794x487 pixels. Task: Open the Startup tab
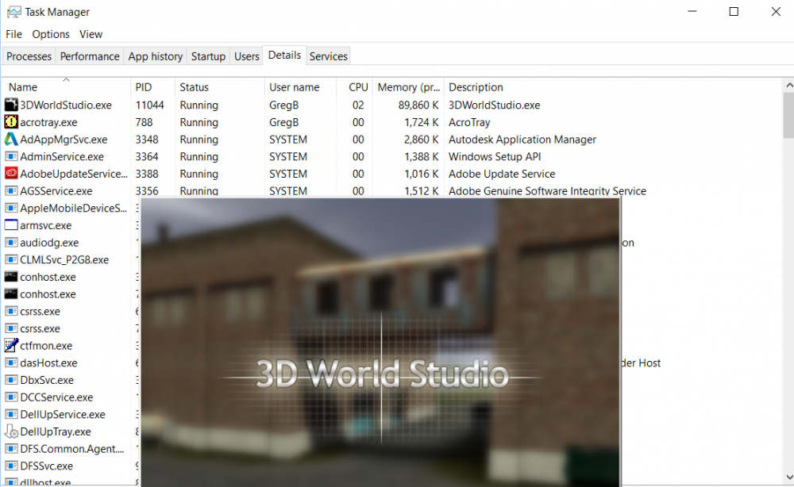(208, 56)
